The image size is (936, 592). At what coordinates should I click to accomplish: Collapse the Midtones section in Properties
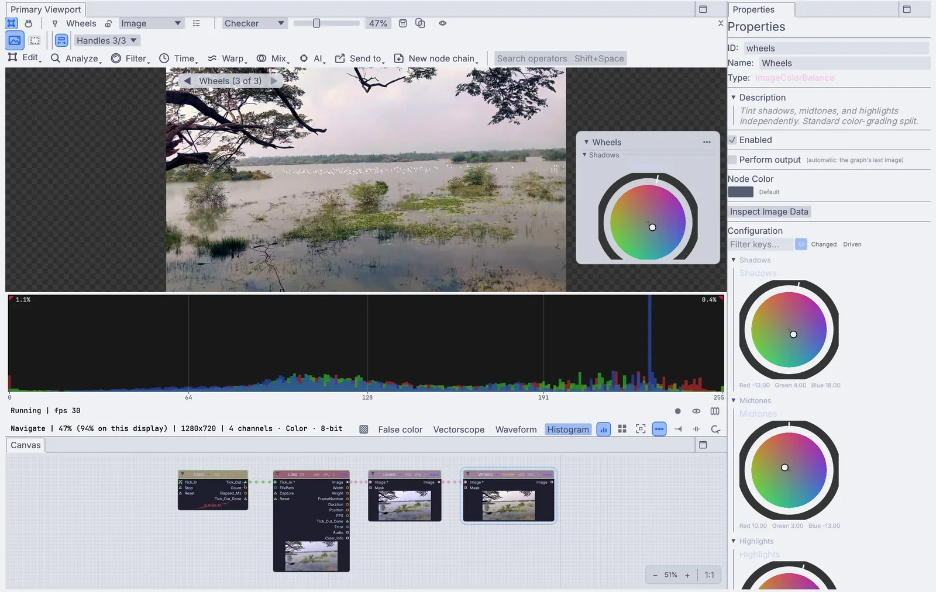[734, 401]
